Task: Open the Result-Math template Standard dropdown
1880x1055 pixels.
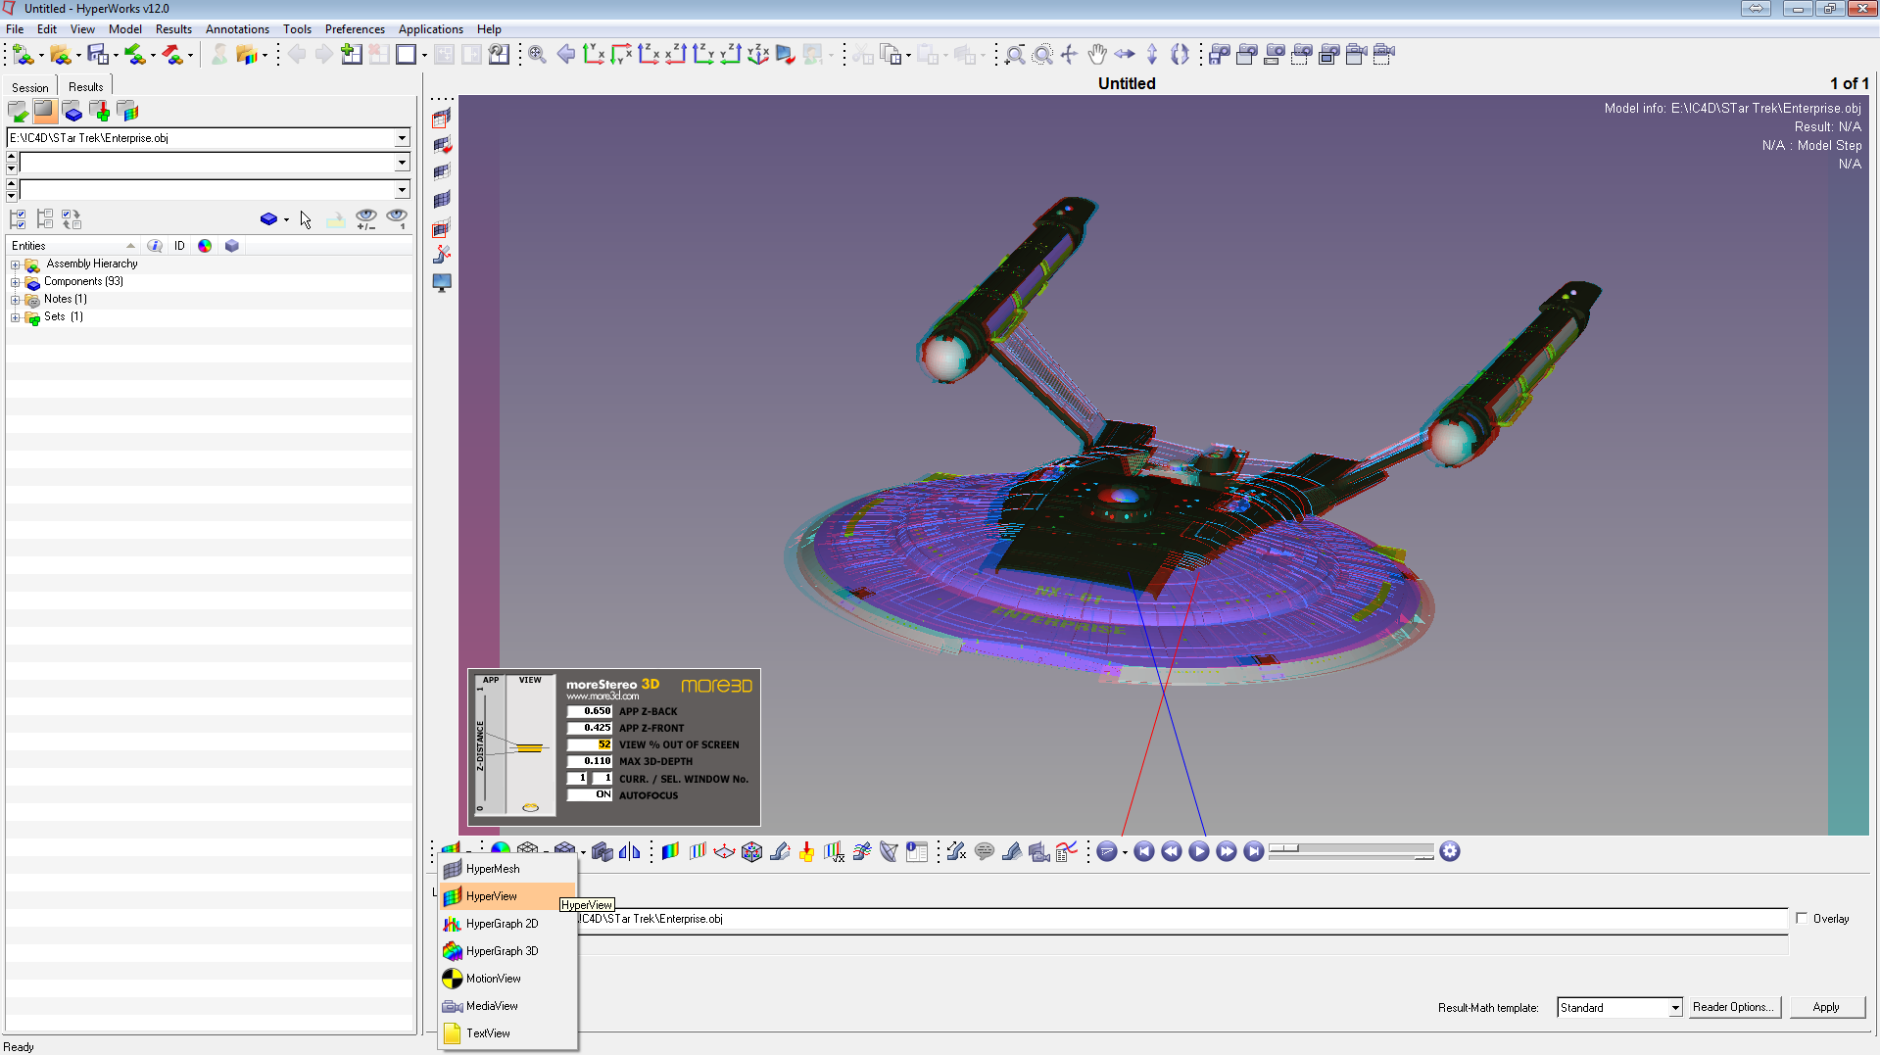Action: [x=1675, y=1008]
